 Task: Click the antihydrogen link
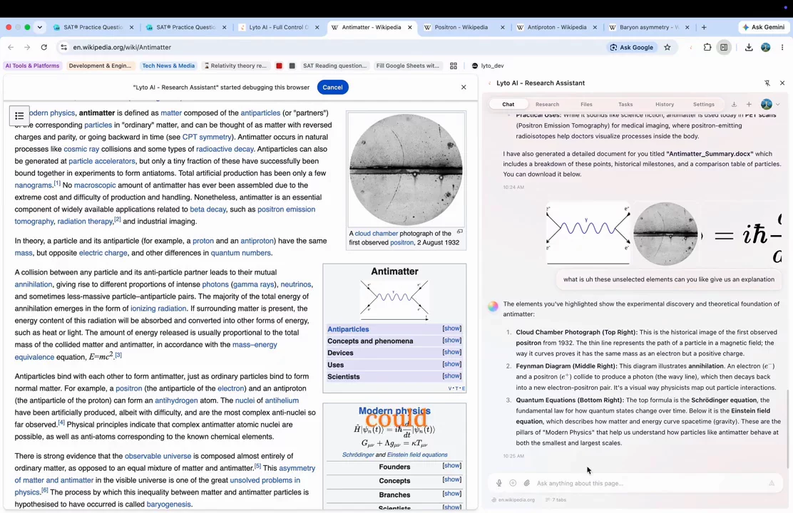point(176,400)
